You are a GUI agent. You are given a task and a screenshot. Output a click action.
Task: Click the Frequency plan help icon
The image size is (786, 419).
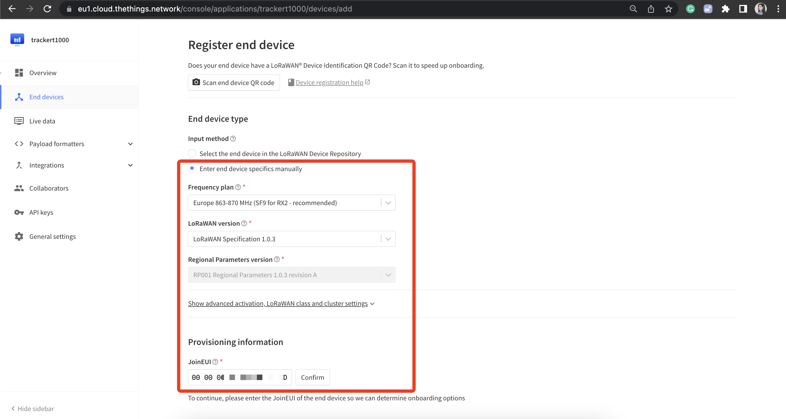[238, 187]
